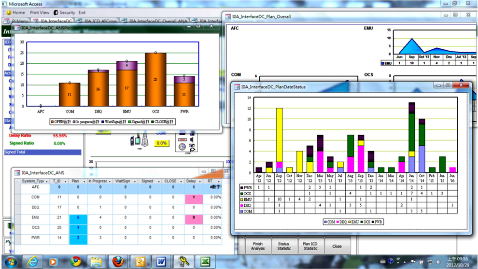Screen dimensions: 478x269
Task: Click the blue help tray icon
Action: 391,261
